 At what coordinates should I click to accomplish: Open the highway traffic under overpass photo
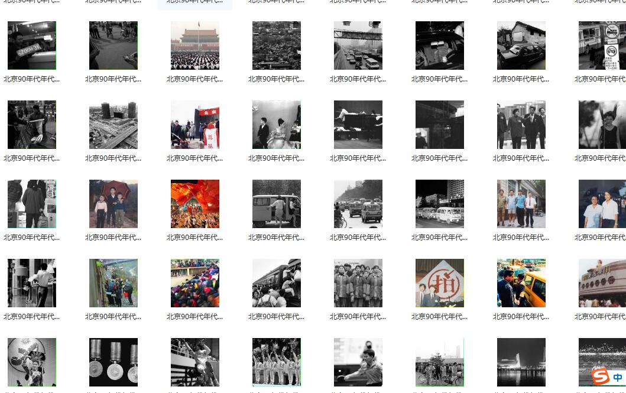tap(358, 46)
